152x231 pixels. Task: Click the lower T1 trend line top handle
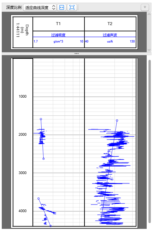[39, 199]
